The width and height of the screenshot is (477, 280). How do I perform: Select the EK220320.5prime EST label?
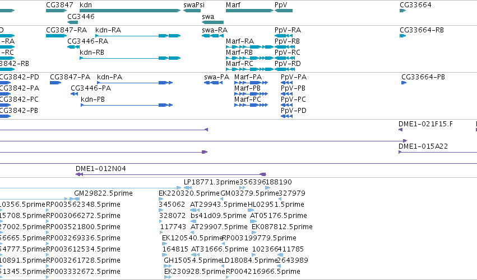pos(189,193)
